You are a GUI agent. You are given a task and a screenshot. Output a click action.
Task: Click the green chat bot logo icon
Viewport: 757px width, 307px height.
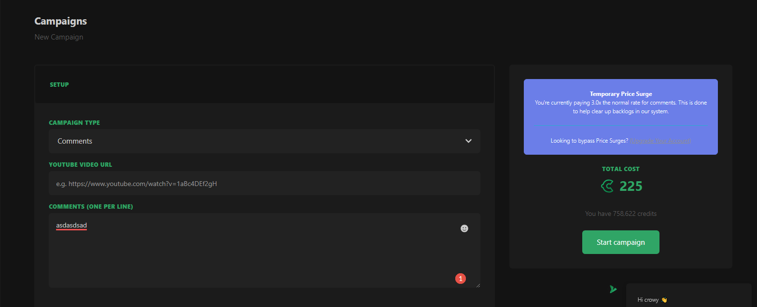(x=613, y=289)
